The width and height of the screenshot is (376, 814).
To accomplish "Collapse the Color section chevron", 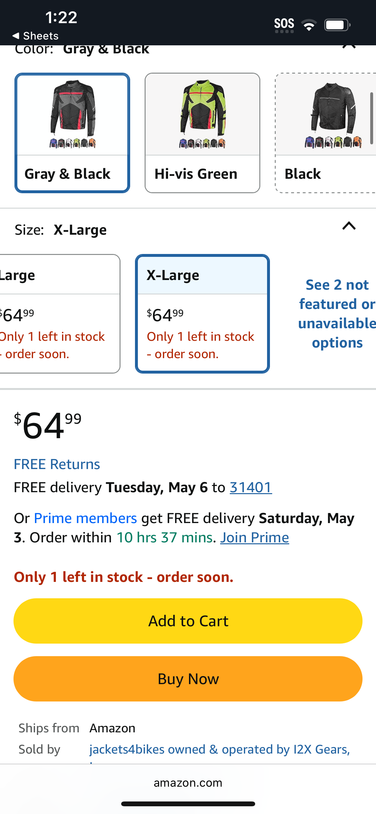I will (349, 47).
